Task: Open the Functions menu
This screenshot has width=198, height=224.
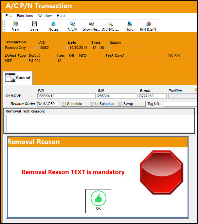Action: click(x=25, y=16)
